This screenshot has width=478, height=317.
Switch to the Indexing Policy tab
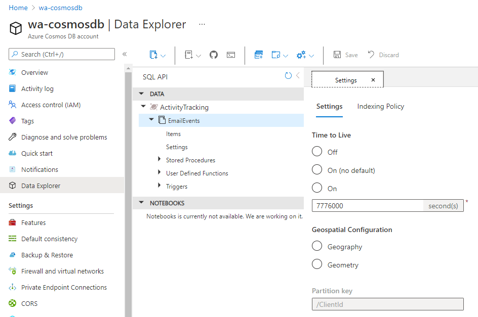tap(380, 106)
